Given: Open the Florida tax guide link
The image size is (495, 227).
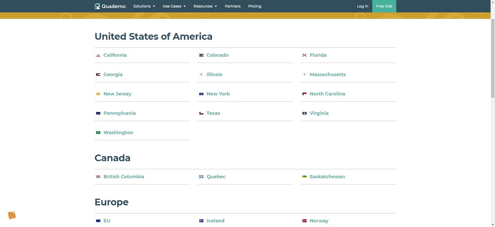Looking at the screenshot, I should tap(318, 55).
